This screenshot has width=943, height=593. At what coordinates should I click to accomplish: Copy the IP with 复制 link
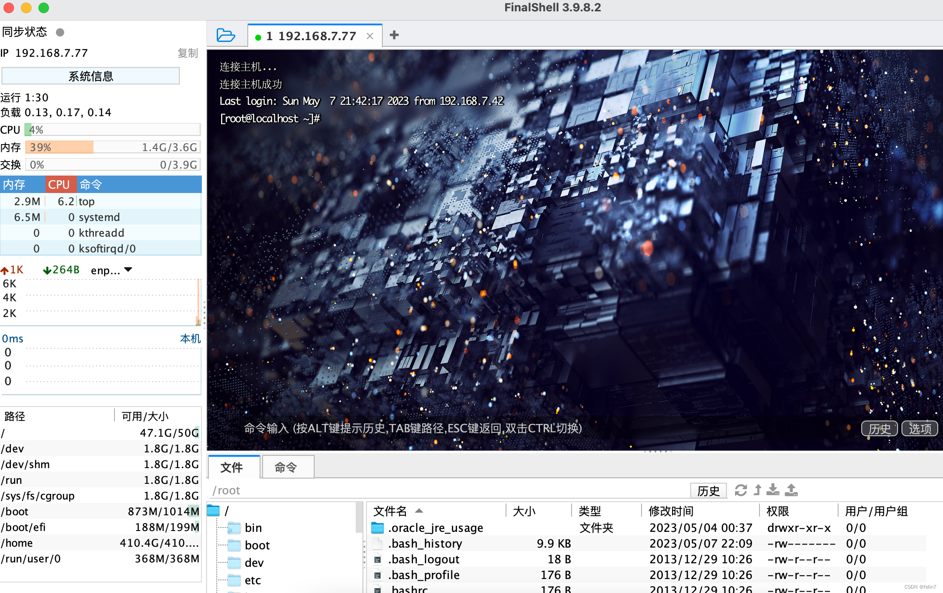pyautogui.click(x=188, y=53)
